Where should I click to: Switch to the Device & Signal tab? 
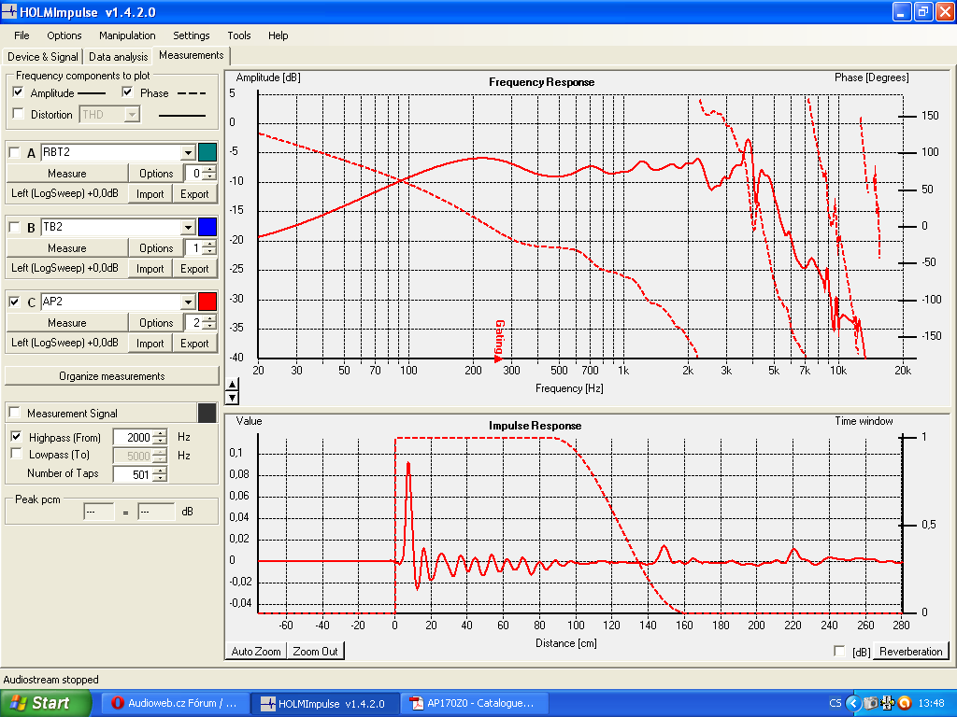coord(43,57)
